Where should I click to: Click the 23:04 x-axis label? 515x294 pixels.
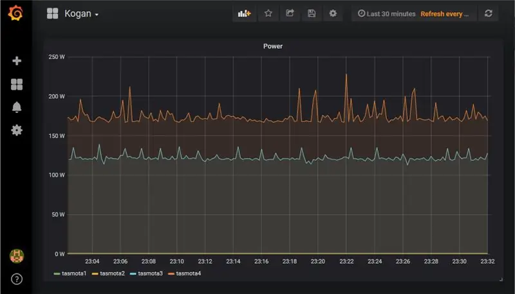coord(92,261)
